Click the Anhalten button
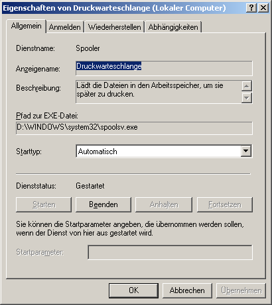Viewport: 272px width, 305px height. click(164, 204)
